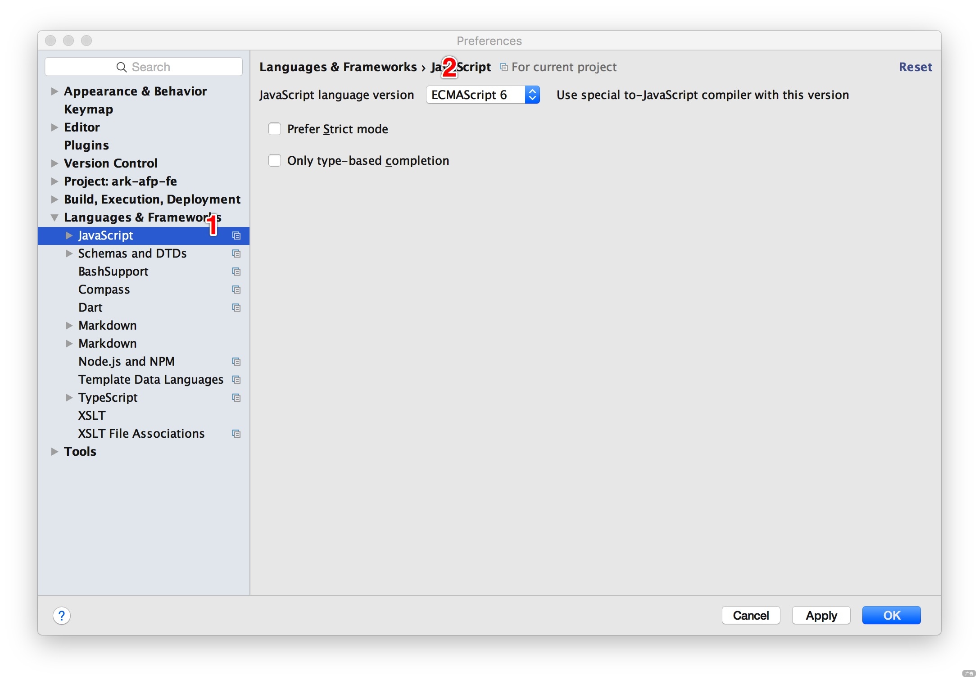
Task: Click the project-level icon beside Compass
Action: coord(236,290)
